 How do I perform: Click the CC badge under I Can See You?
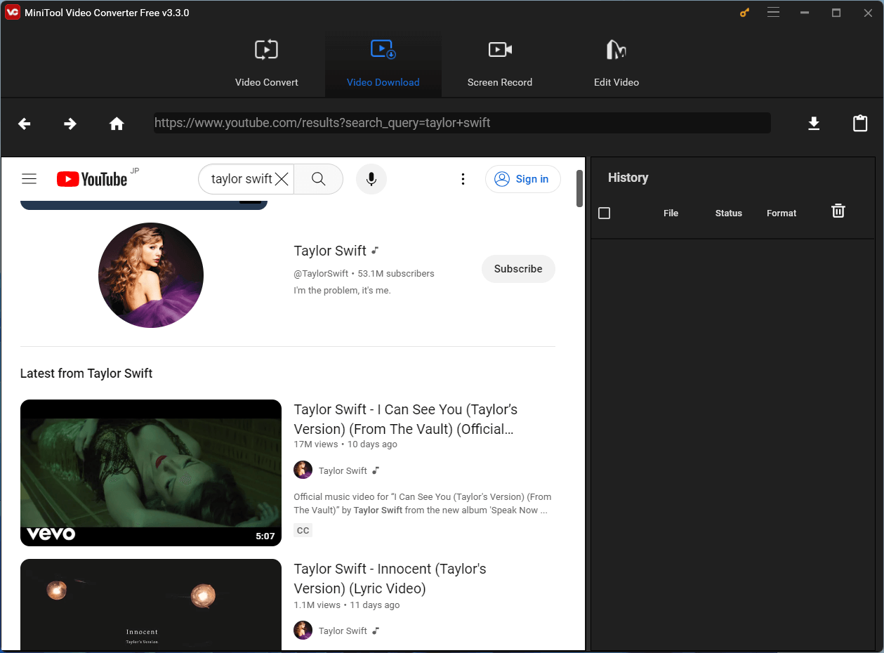[x=303, y=530]
